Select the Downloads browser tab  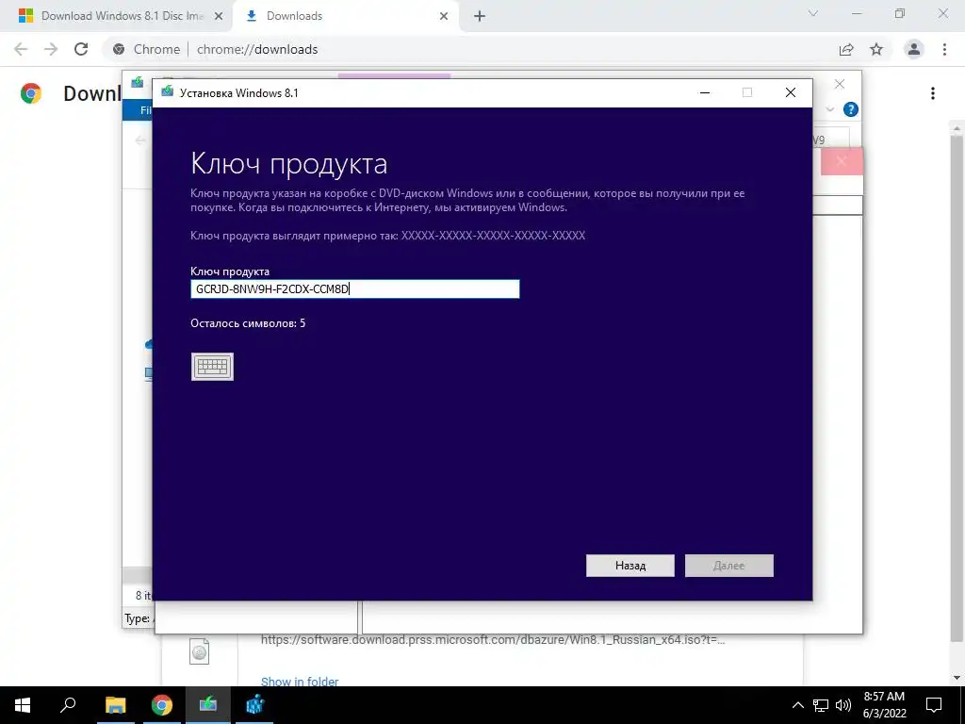345,16
